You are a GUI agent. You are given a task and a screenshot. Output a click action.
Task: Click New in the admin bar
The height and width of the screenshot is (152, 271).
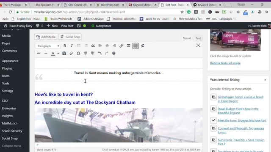(x=52, y=26)
